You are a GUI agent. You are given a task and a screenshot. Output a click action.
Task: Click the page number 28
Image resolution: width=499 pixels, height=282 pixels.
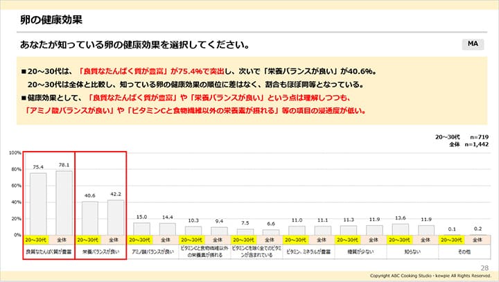484,267
